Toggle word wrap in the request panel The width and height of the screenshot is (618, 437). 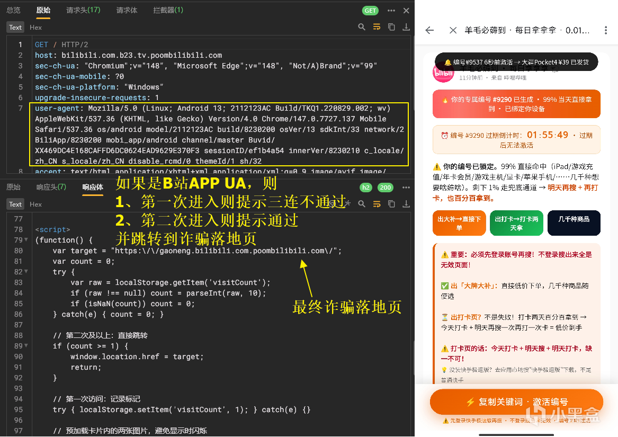(x=377, y=27)
